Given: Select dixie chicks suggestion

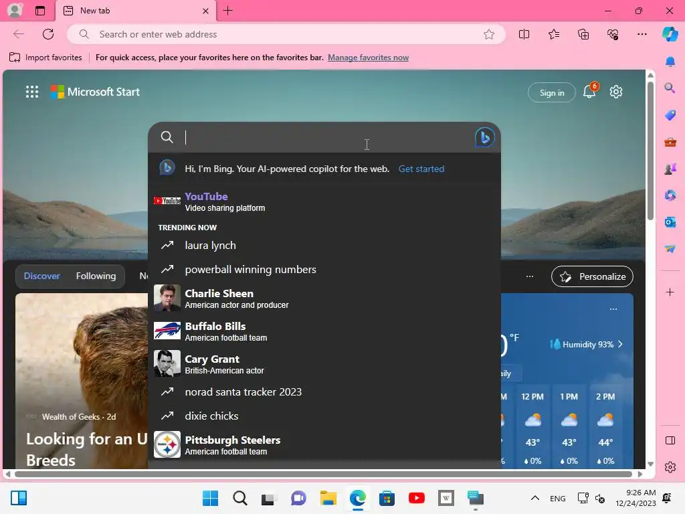Looking at the screenshot, I should (324, 416).
